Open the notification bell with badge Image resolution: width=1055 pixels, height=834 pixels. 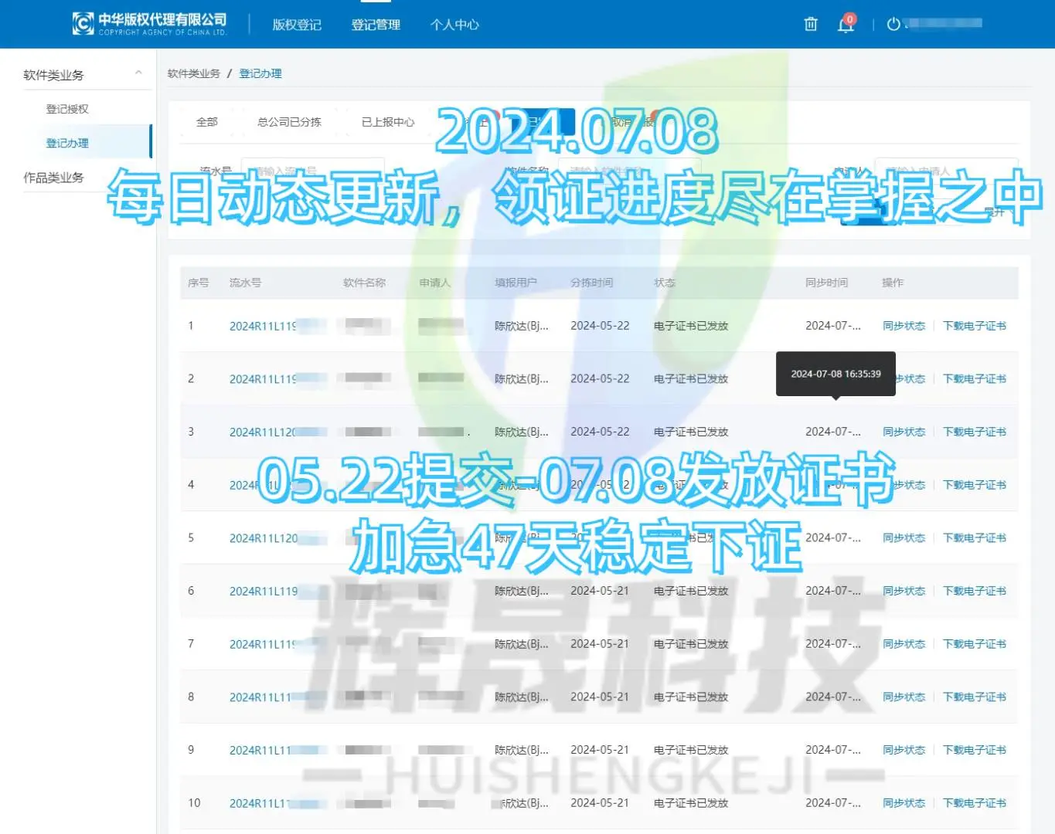[845, 25]
